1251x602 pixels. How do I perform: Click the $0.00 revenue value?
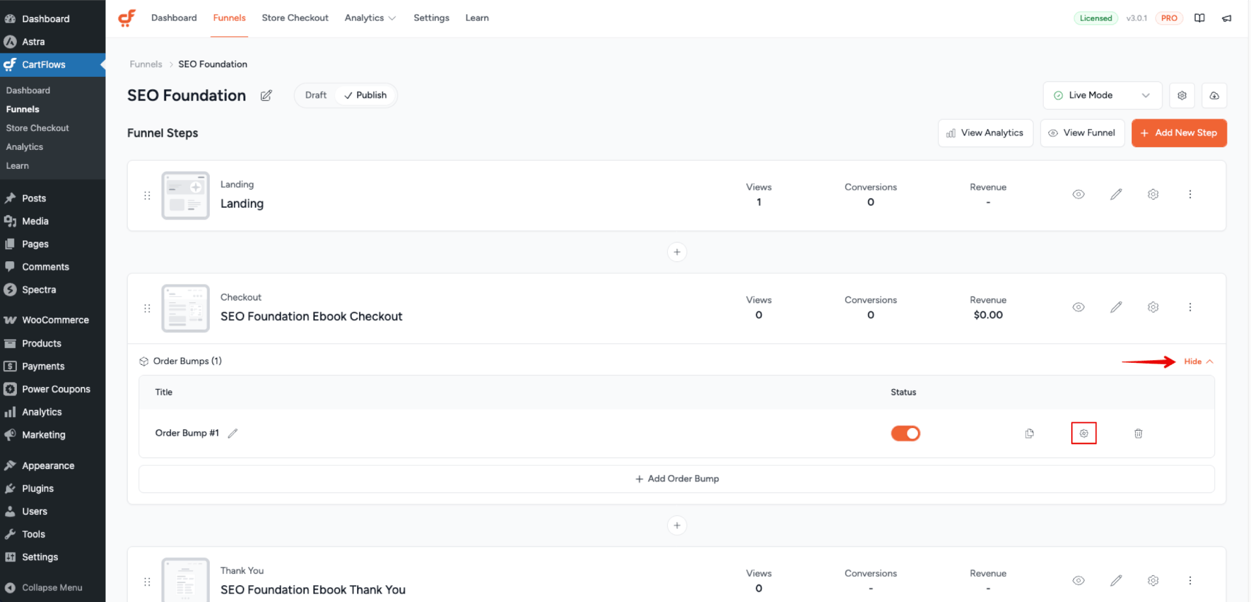(x=988, y=315)
